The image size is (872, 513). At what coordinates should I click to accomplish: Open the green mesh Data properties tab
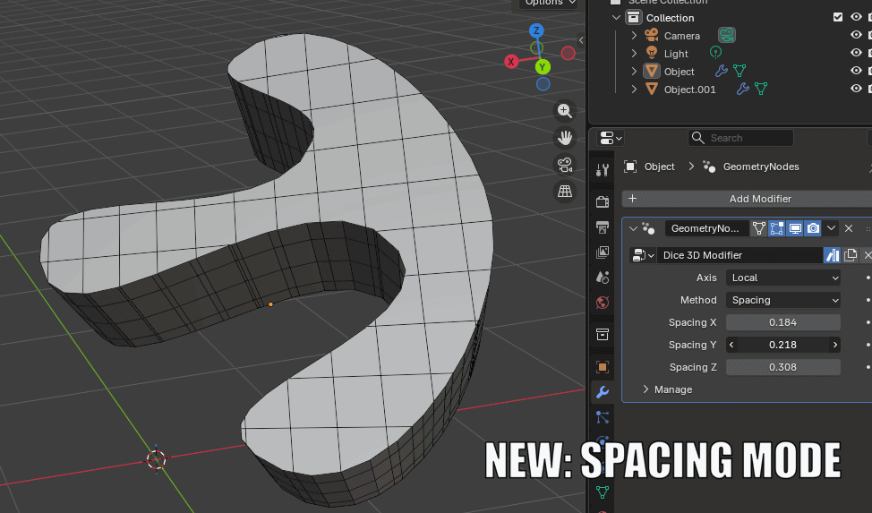click(603, 492)
